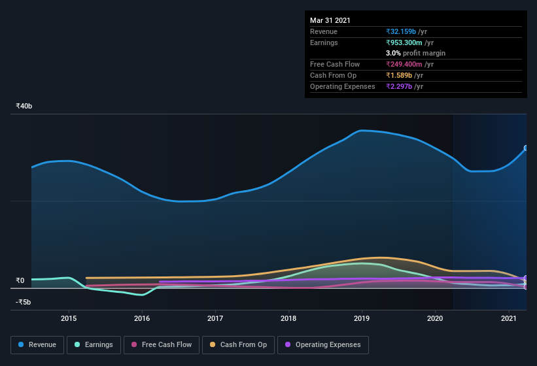Toggle the Operating Expenses legend button
The image size is (537, 366).
pos(323,345)
